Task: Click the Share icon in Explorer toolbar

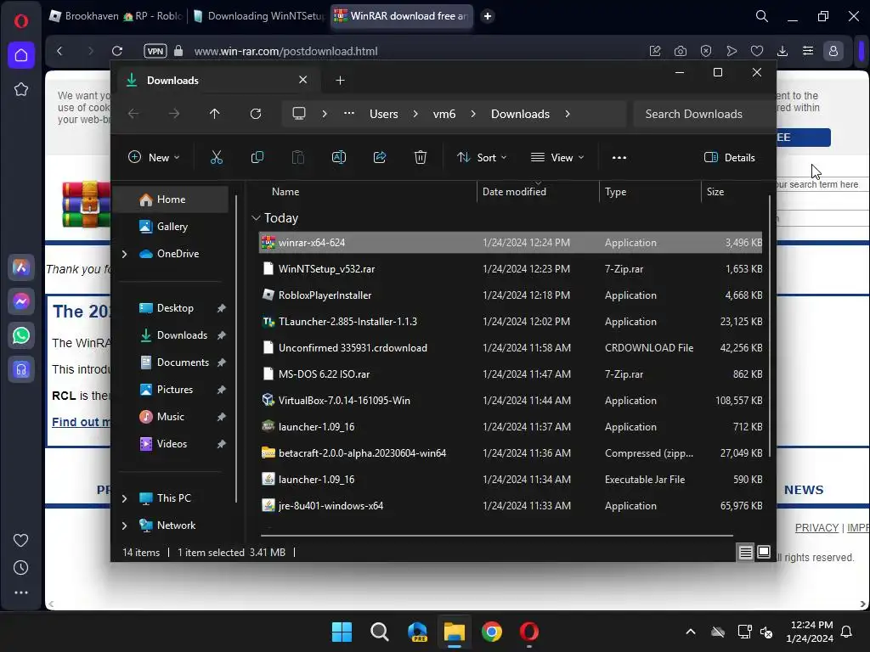Action: point(380,157)
